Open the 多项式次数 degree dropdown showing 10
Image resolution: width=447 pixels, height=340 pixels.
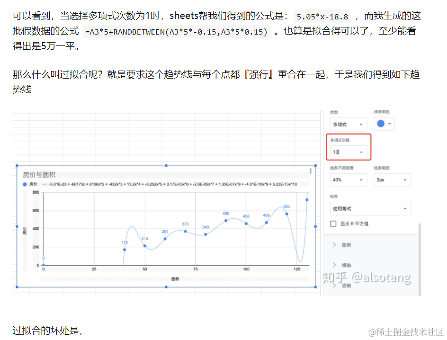(349, 152)
